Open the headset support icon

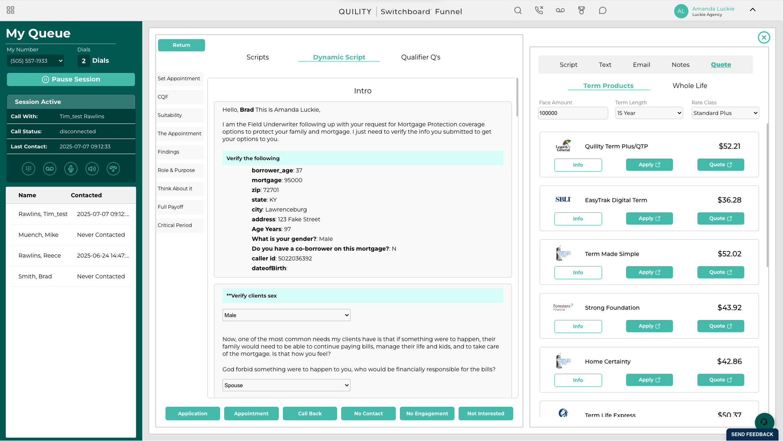(x=764, y=422)
